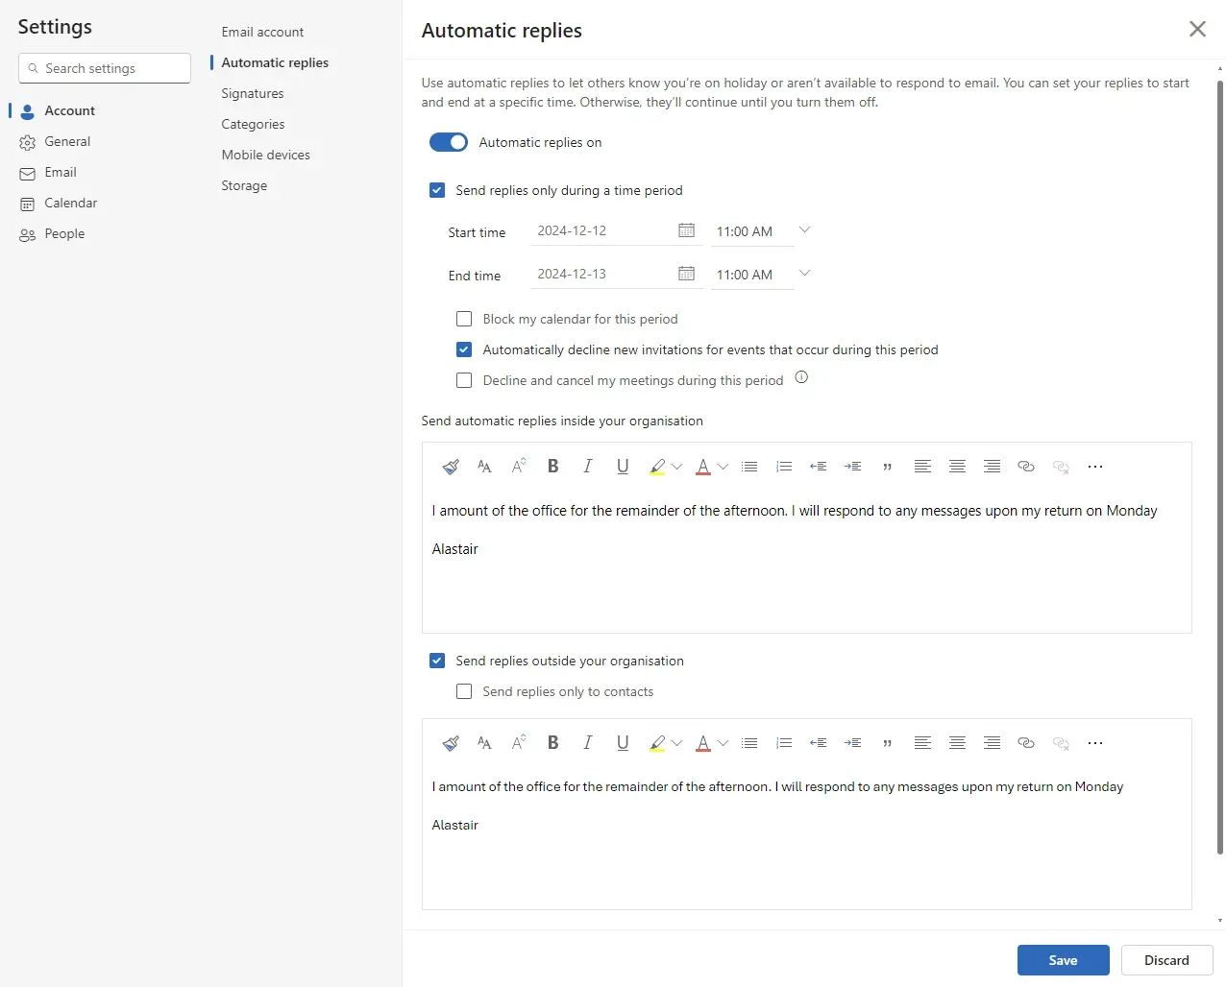Click the numbered list icon in the first editor
1226x987 pixels.
(784, 467)
